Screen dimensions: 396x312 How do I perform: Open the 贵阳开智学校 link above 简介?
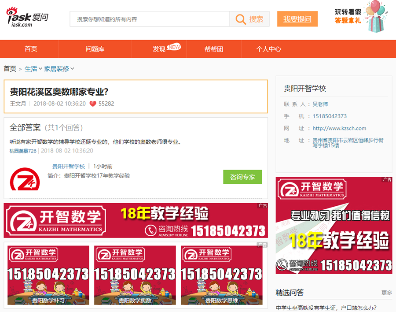(69, 166)
